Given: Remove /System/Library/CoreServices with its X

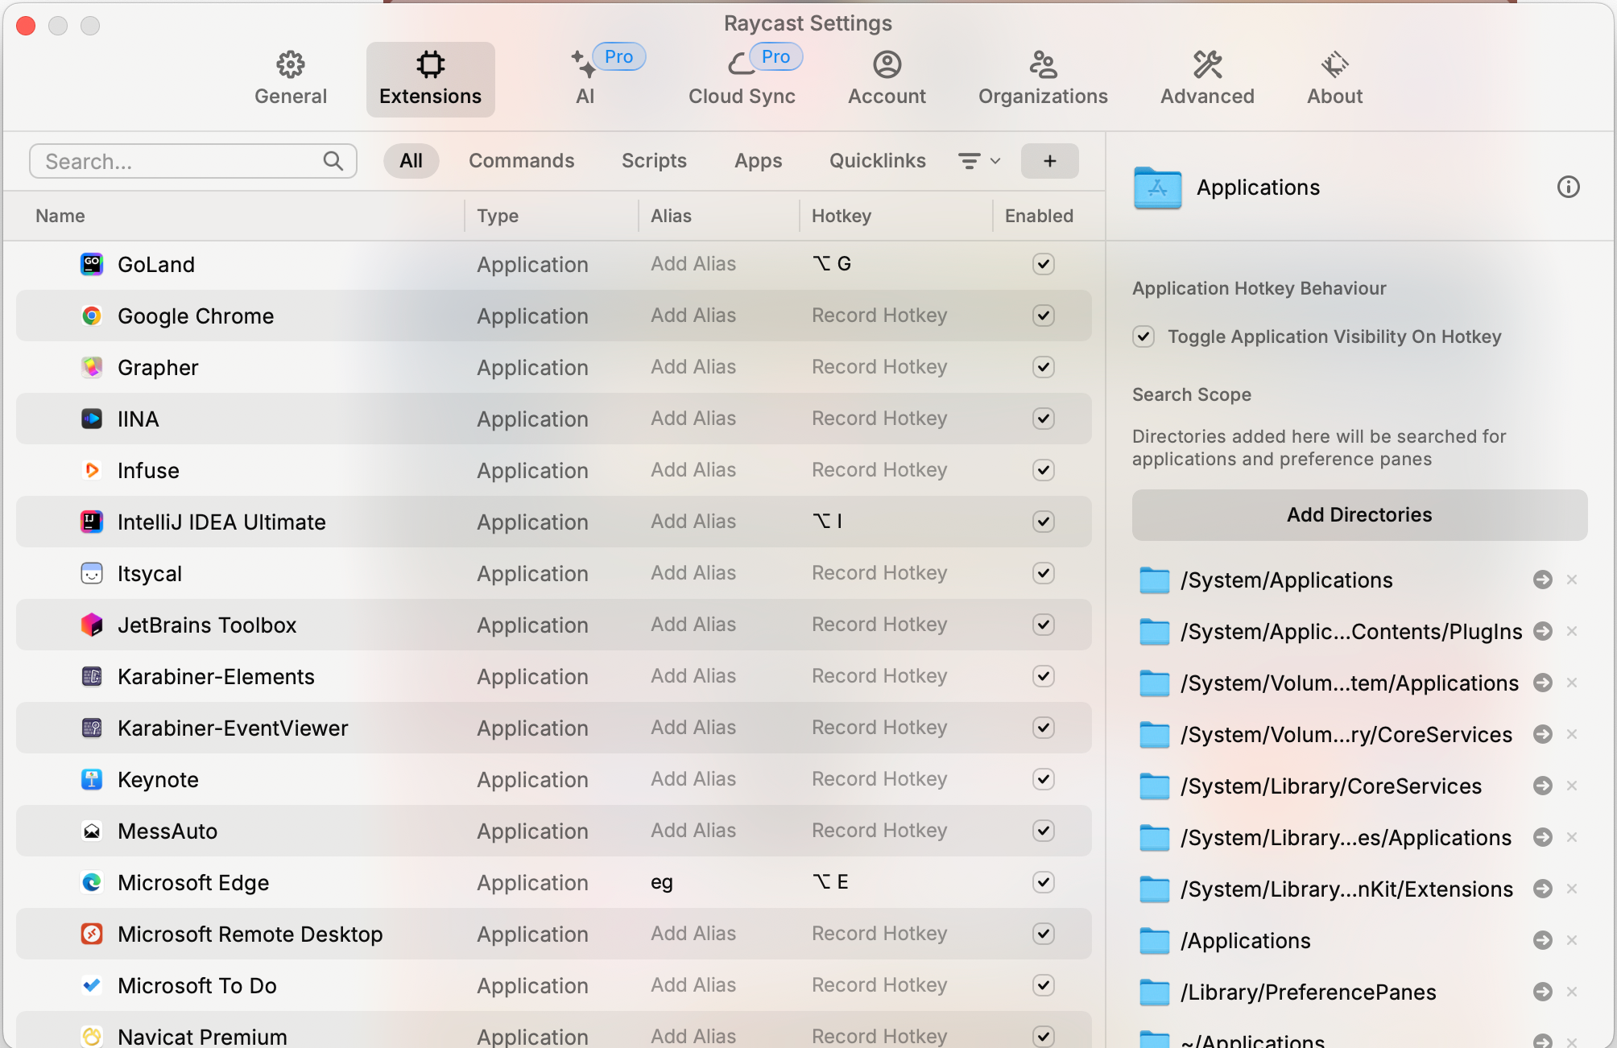Looking at the screenshot, I should pos(1571,786).
